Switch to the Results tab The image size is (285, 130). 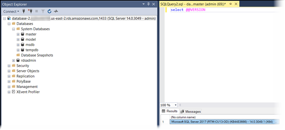[170, 111]
